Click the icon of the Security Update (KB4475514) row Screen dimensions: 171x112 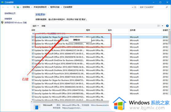(x=33, y=90)
